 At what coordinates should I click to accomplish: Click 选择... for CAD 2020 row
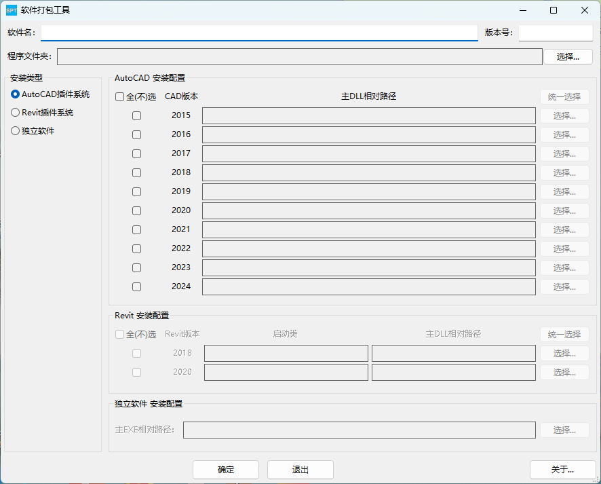[564, 210]
